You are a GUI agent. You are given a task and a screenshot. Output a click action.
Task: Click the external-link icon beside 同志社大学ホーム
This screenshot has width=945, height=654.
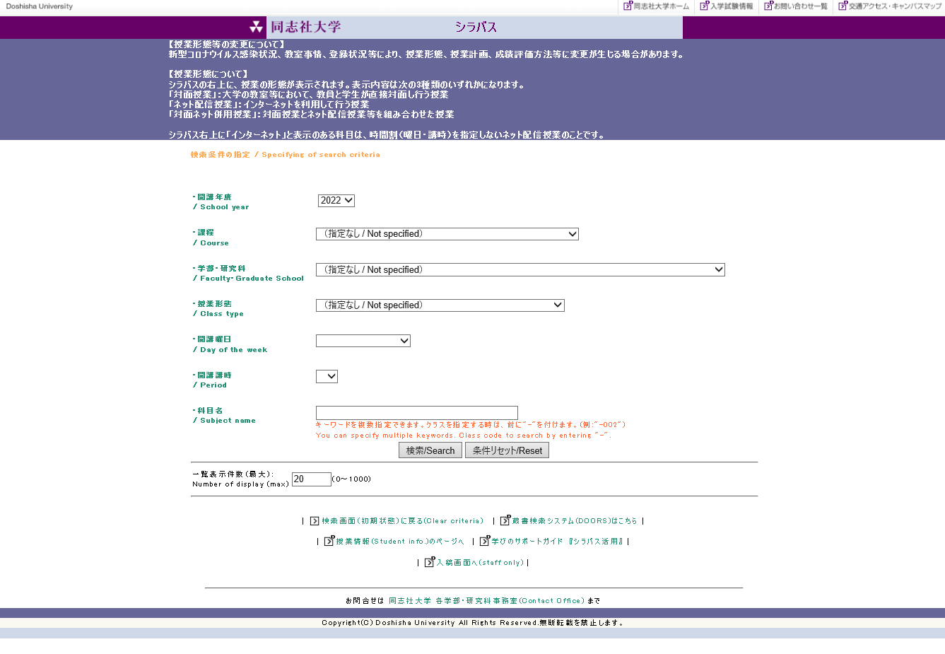pyautogui.click(x=628, y=6)
